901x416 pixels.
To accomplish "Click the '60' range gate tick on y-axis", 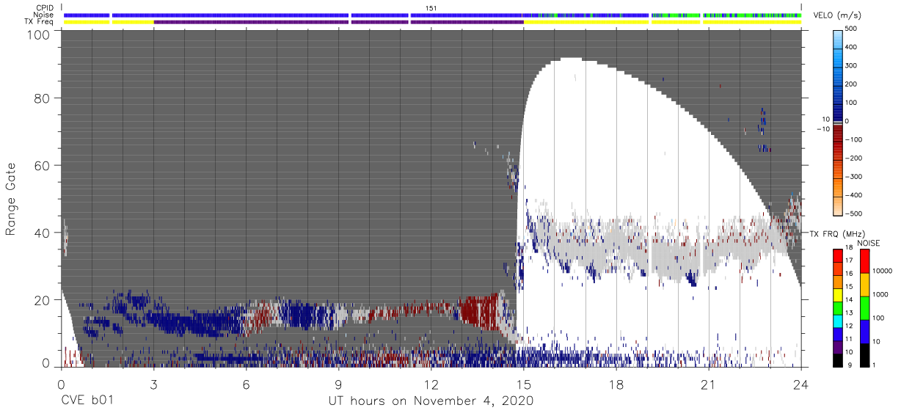I will pos(41,166).
